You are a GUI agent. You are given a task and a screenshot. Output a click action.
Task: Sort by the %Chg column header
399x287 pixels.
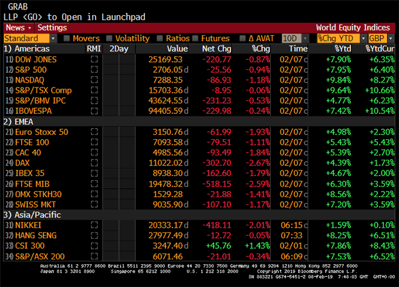click(x=261, y=49)
